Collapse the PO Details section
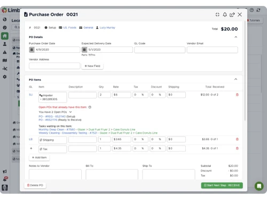 (x=236, y=37)
